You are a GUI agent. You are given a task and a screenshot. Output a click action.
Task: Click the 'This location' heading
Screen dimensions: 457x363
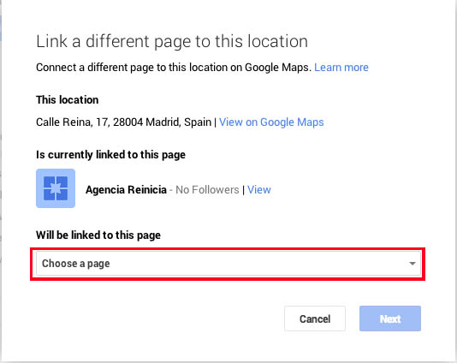click(x=68, y=99)
